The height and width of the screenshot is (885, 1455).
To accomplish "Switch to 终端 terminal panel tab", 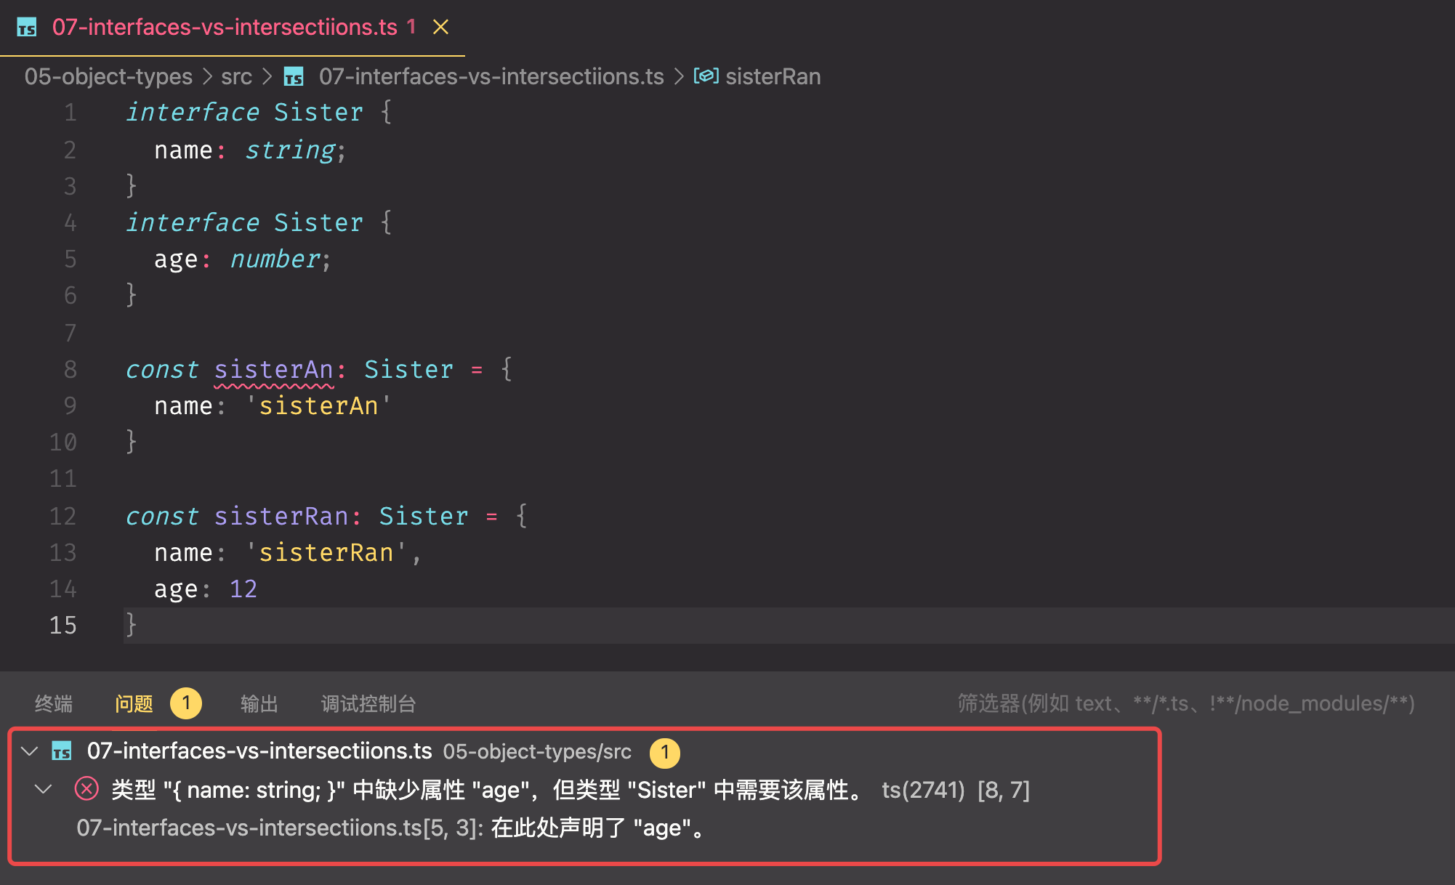I will click(54, 703).
